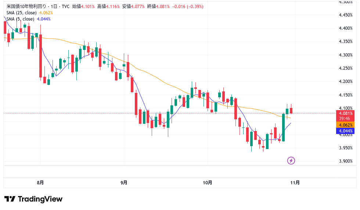Click the purple lightning bolt icon
The width and height of the screenshot is (360, 210).
[291, 160]
